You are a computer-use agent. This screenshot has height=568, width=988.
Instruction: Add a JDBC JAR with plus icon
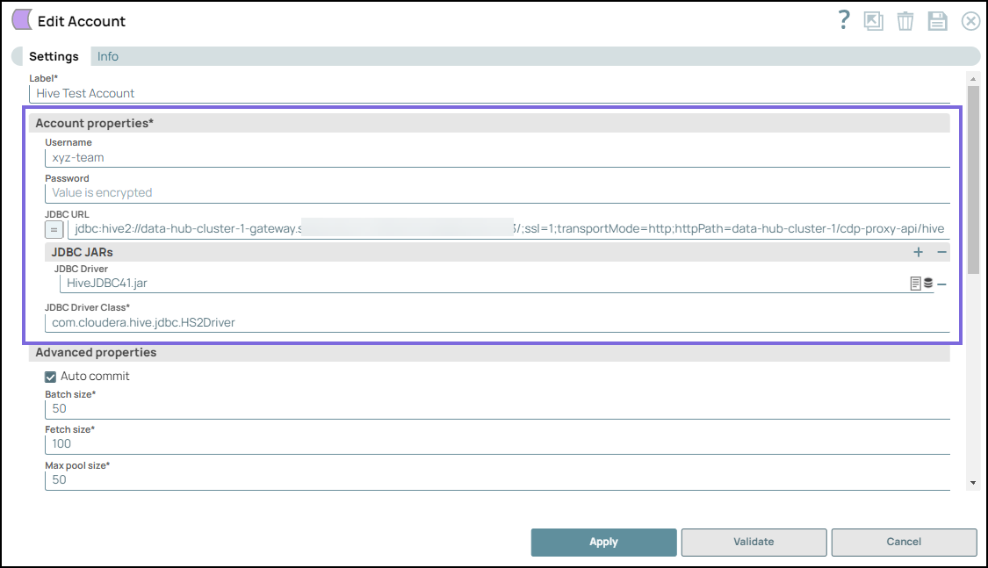(x=919, y=252)
